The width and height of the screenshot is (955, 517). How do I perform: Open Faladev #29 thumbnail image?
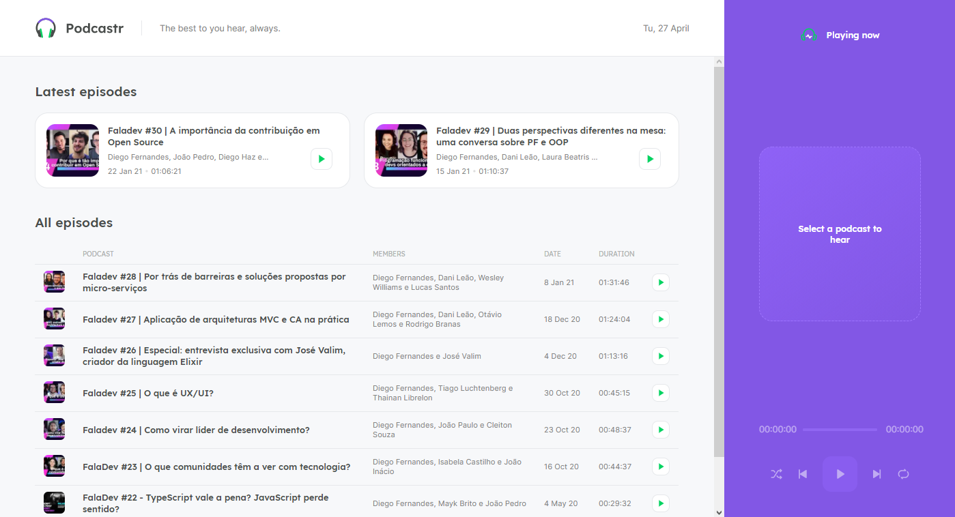click(401, 150)
